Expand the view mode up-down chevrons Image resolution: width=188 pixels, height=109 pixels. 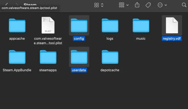click(102, 5)
